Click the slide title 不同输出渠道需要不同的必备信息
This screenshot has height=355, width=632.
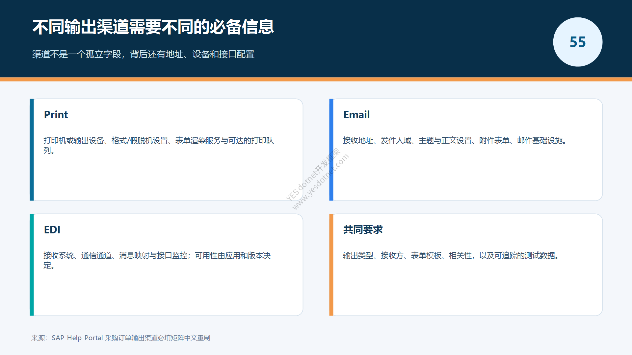pyautogui.click(x=153, y=27)
